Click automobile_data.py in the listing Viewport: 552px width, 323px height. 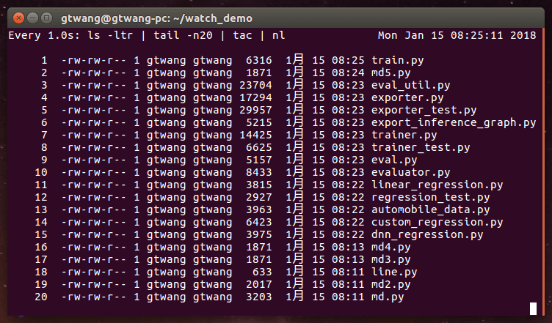point(430,209)
